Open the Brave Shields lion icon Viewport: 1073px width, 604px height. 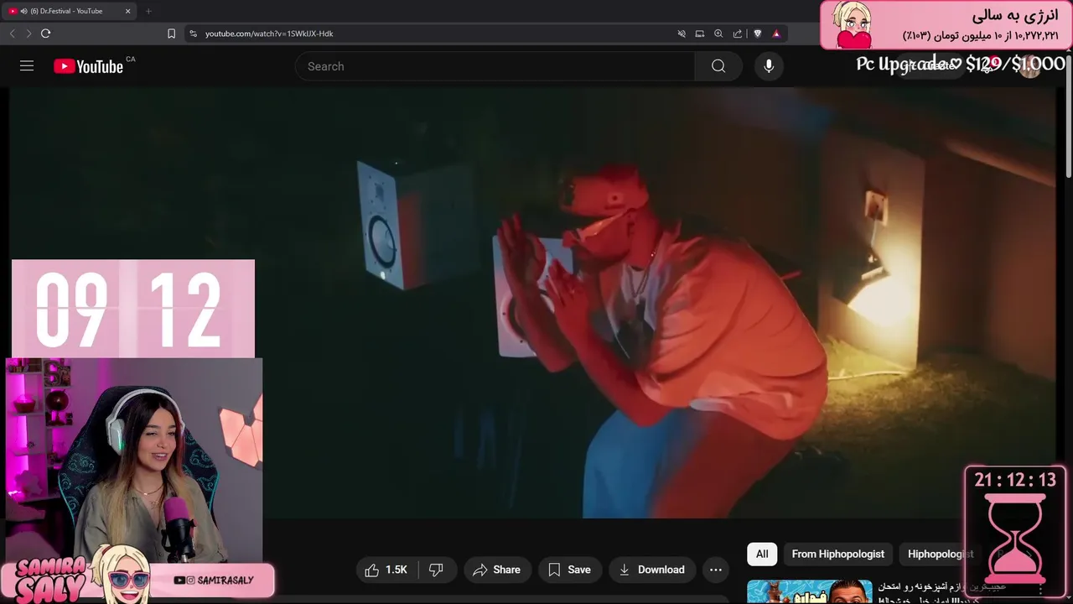757,34
